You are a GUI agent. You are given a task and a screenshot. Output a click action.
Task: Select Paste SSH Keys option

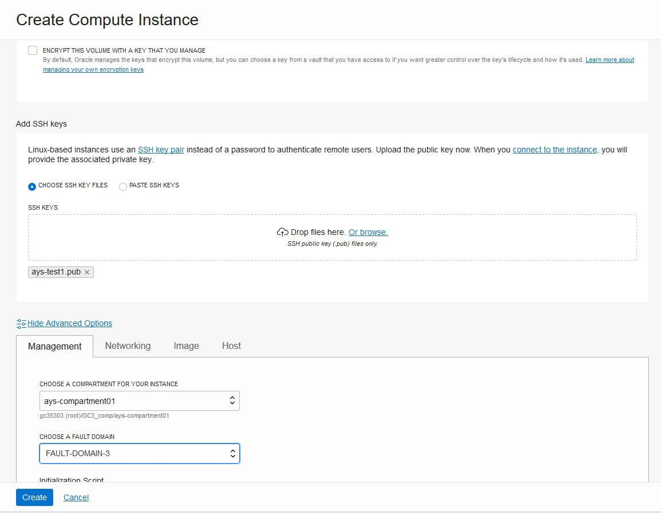(122, 187)
